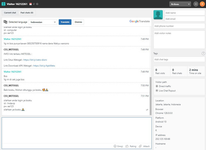Click the visitor profile picture placeholder
Image resolution: width=206 pixels, height=150 pixels.
(158, 15)
